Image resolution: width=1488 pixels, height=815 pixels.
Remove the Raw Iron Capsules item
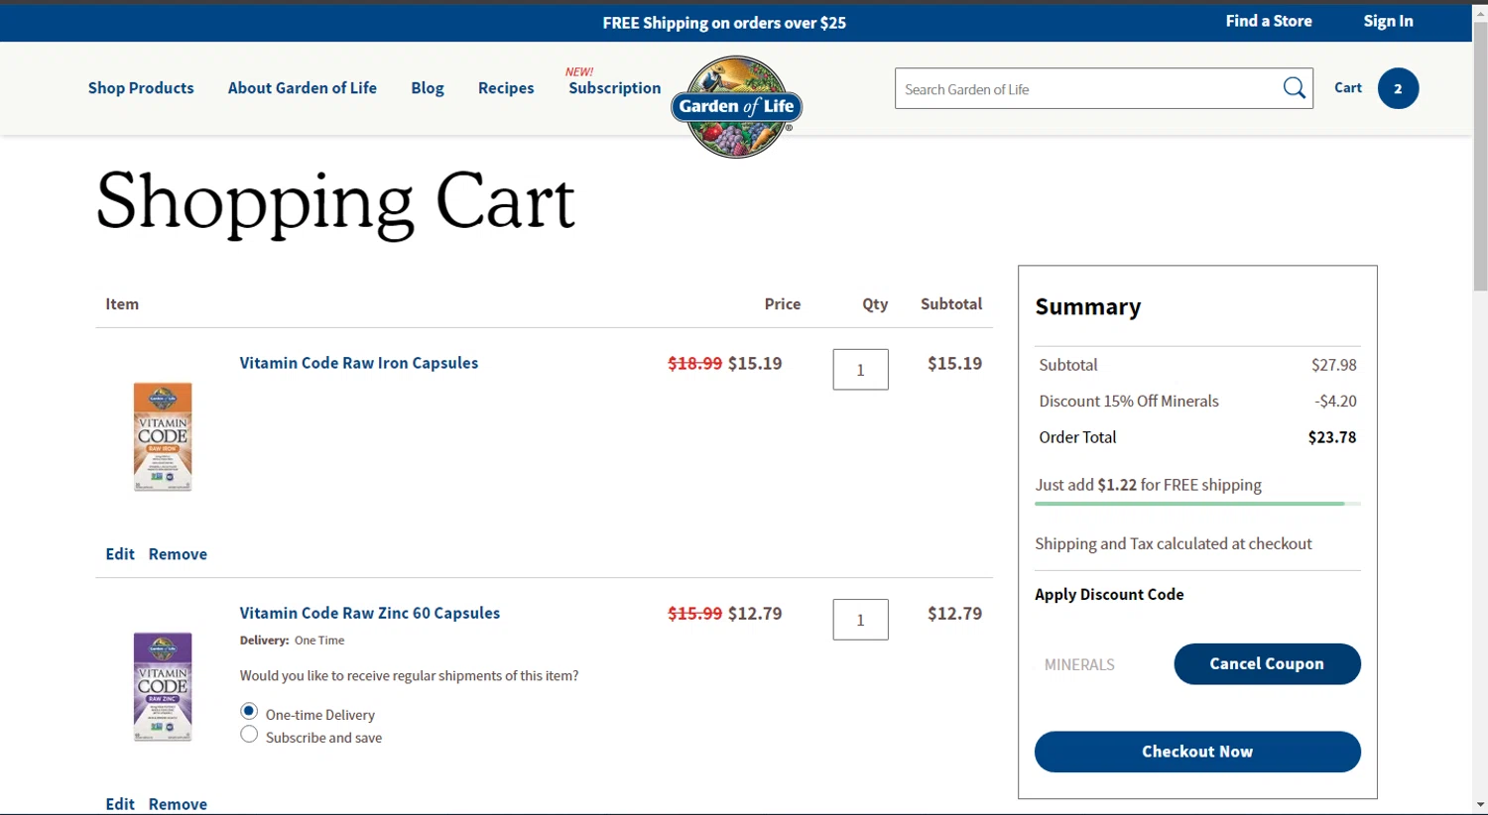pyautogui.click(x=178, y=554)
